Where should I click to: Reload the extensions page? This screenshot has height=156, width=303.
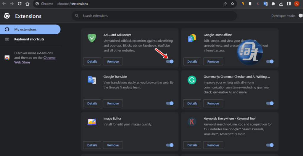pos(20,4)
